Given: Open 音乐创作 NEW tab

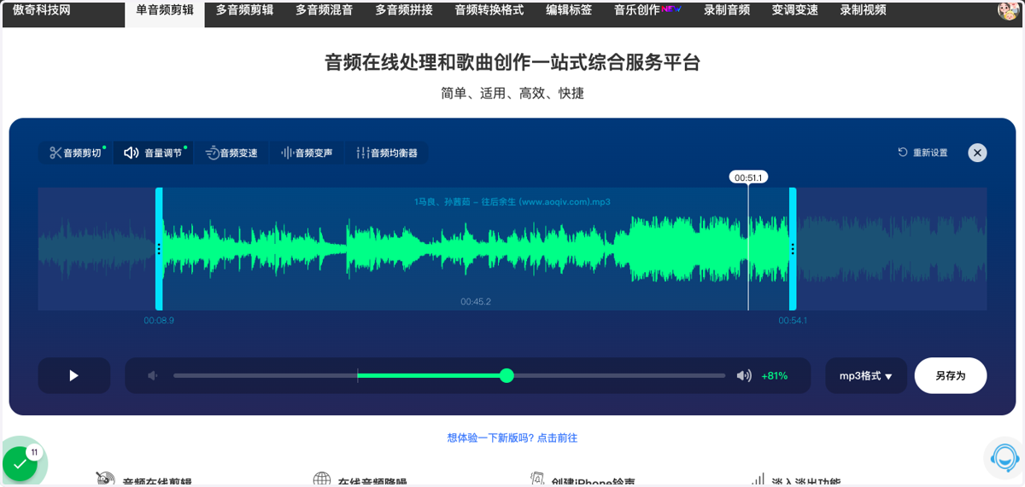Looking at the screenshot, I should click(647, 10).
